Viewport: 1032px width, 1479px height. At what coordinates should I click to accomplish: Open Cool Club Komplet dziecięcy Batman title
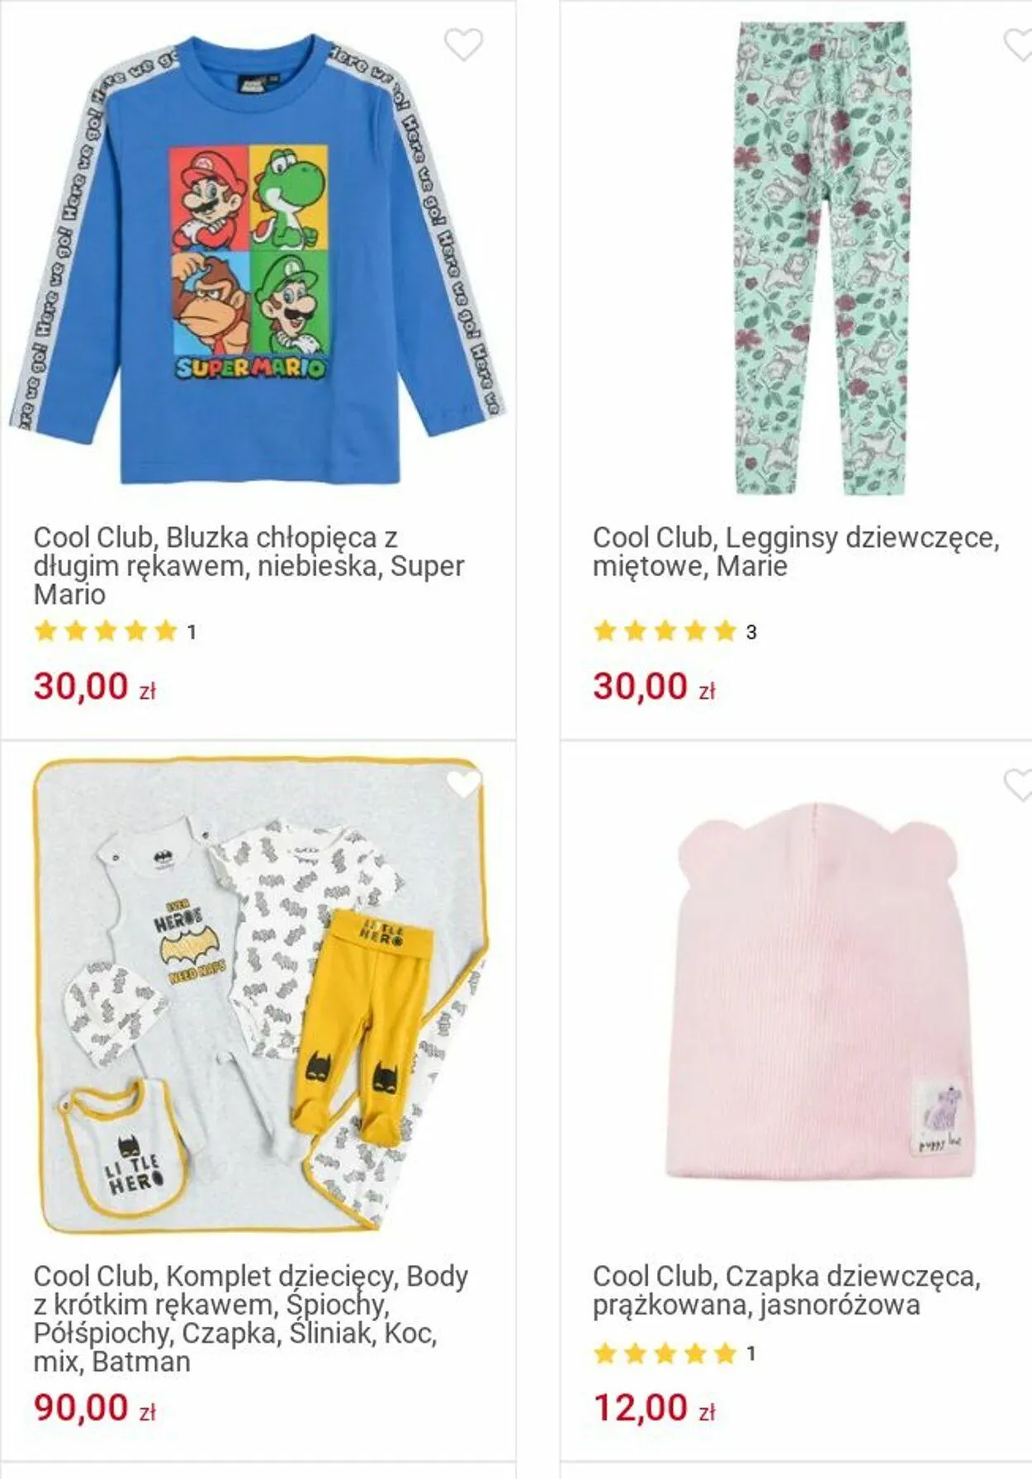coord(251,1319)
